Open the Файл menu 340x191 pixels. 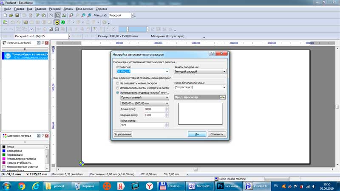[7, 9]
